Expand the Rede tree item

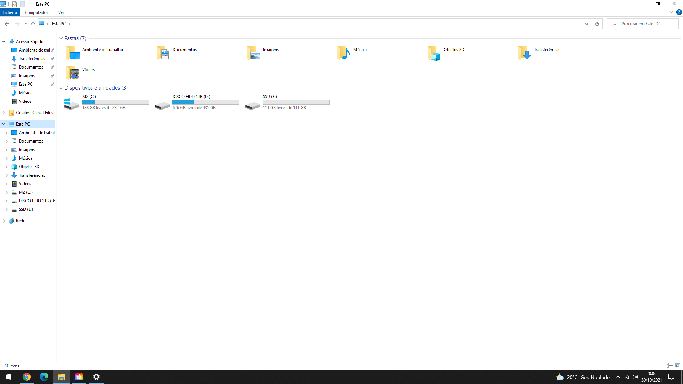coord(4,220)
